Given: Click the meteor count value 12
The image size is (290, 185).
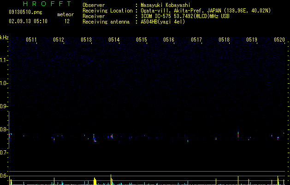Looking at the screenshot, I should coord(67,21).
